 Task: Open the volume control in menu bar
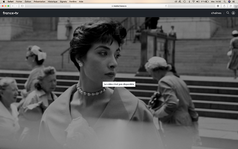[198, 1]
